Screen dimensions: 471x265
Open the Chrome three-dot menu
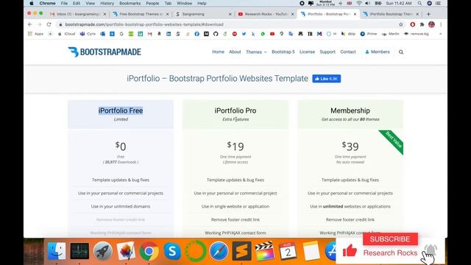(x=441, y=24)
